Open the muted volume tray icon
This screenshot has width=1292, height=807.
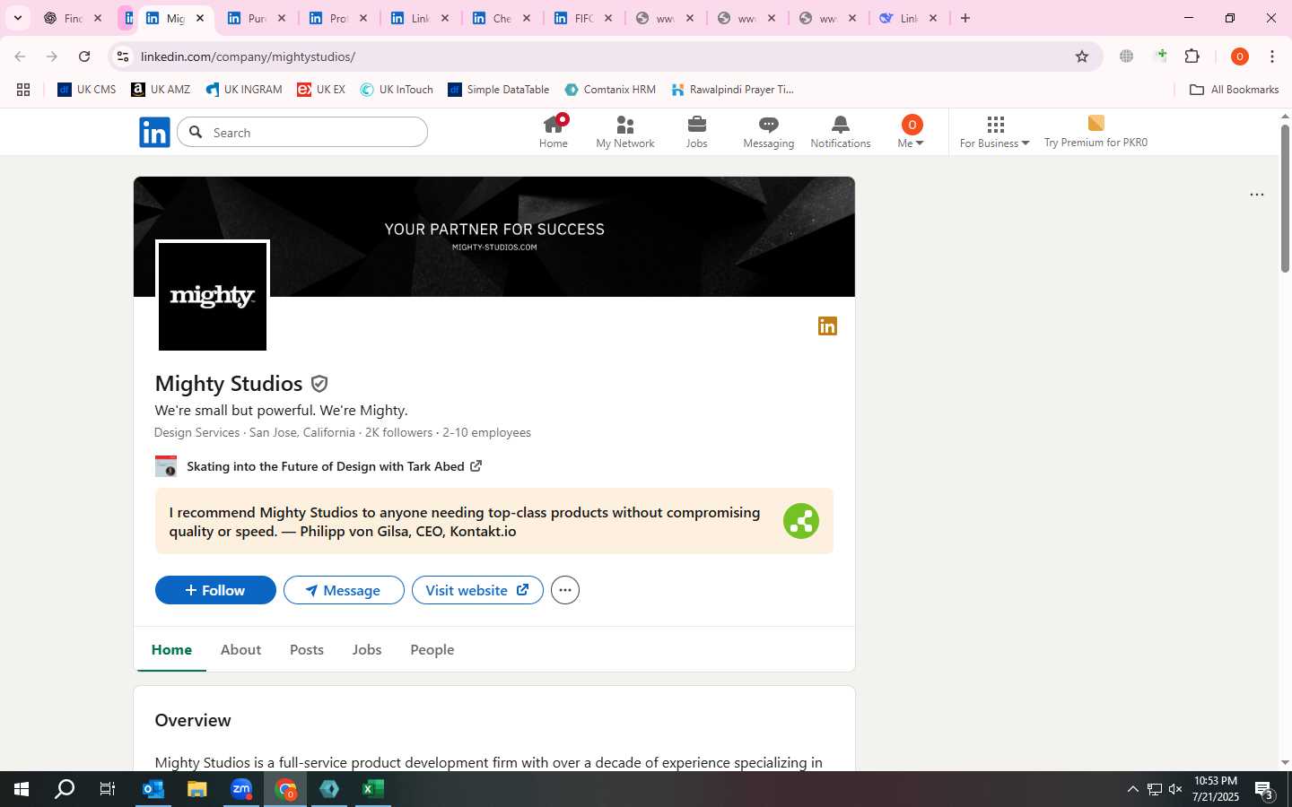[1175, 789]
